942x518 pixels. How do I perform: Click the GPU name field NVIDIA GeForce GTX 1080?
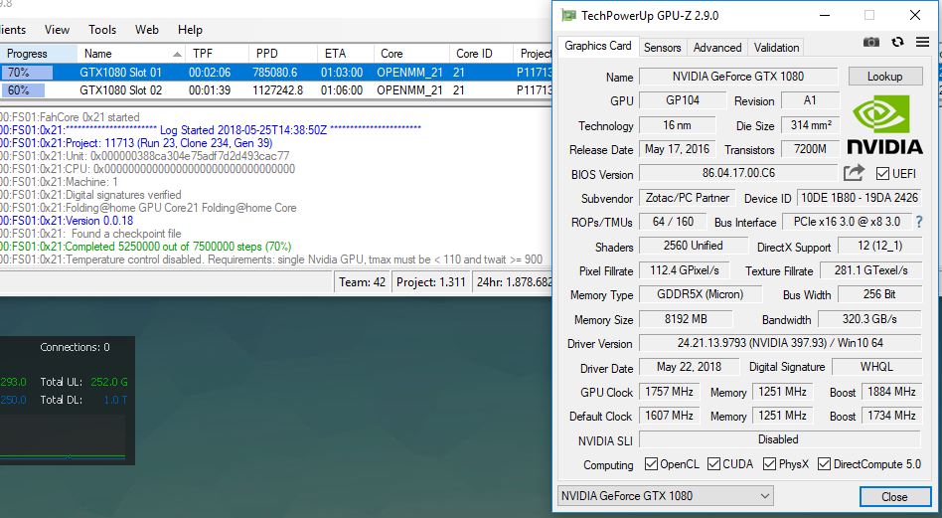(737, 77)
